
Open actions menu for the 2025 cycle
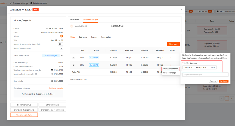171,65
